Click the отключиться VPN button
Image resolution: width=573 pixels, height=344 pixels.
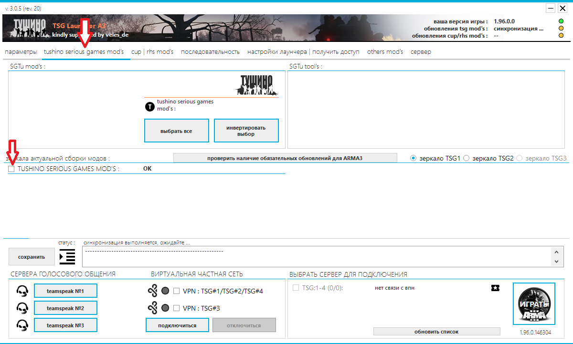244,325
